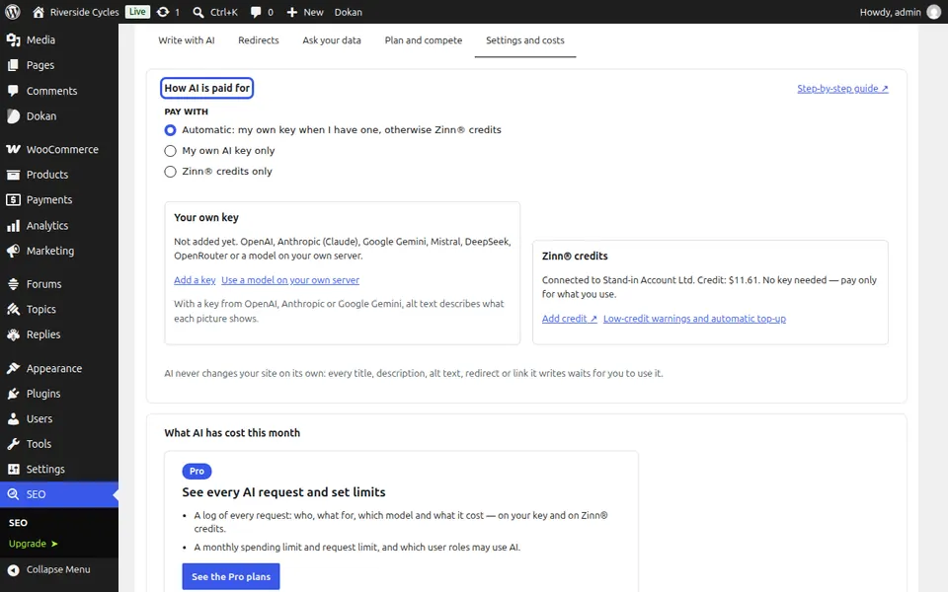Click the Live site status badge

click(x=137, y=12)
